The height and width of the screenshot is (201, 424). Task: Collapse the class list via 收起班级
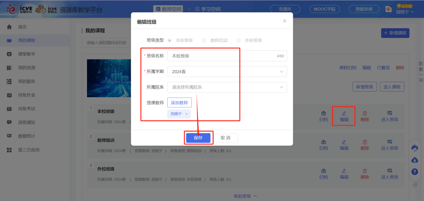[x=245, y=196]
